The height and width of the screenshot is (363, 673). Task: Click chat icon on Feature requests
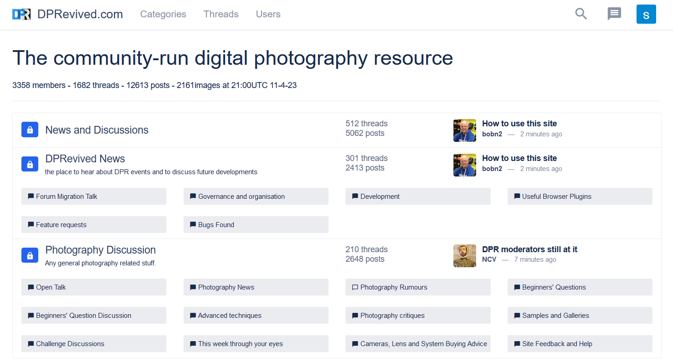[31, 225]
